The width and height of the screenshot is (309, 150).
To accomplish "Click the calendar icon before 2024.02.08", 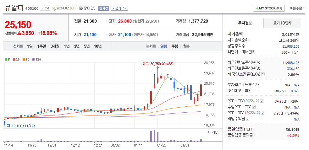I will [54, 8].
